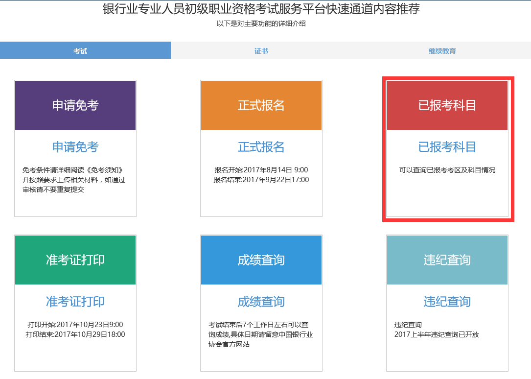531x379 pixels.
Task: Click the light teal 违纪查询 banner
Action: [x=447, y=260]
